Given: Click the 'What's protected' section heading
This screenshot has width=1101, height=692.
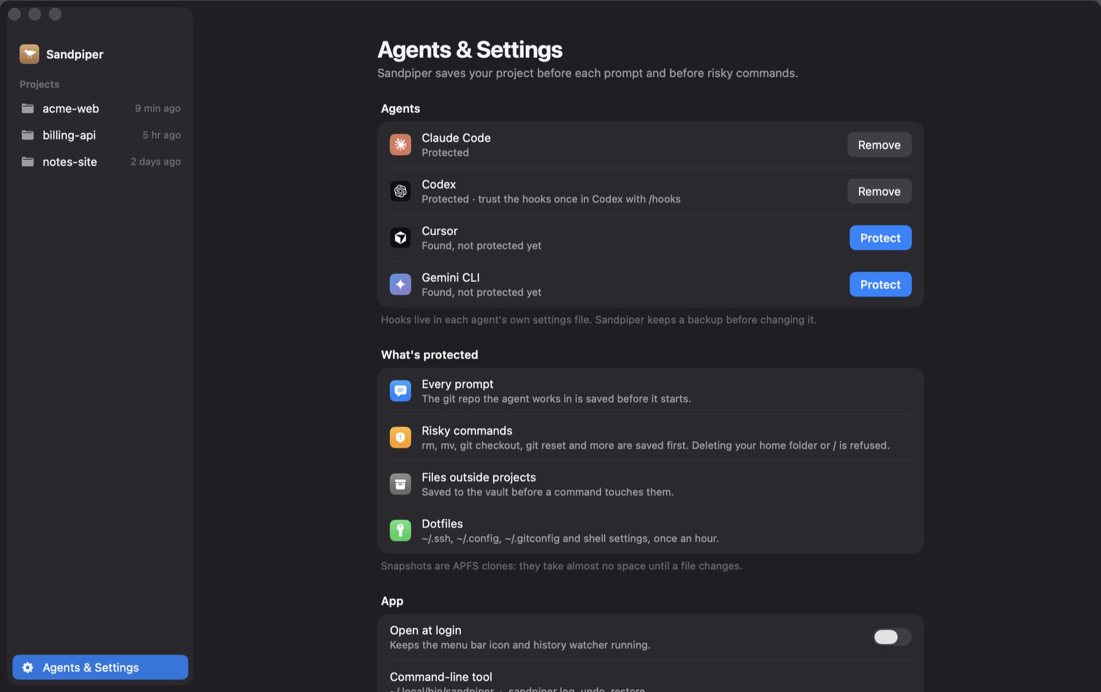Looking at the screenshot, I should pos(430,355).
